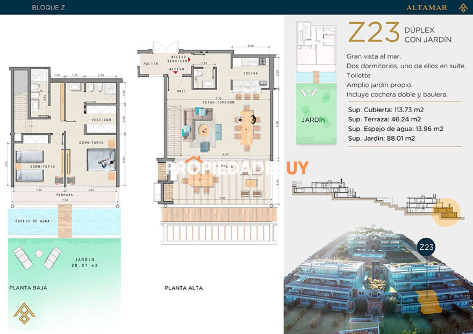The width and height of the screenshot is (473, 334).
Task: Click 'Sup. Terraza: 46.24 m2'
Action: coord(384,119)
